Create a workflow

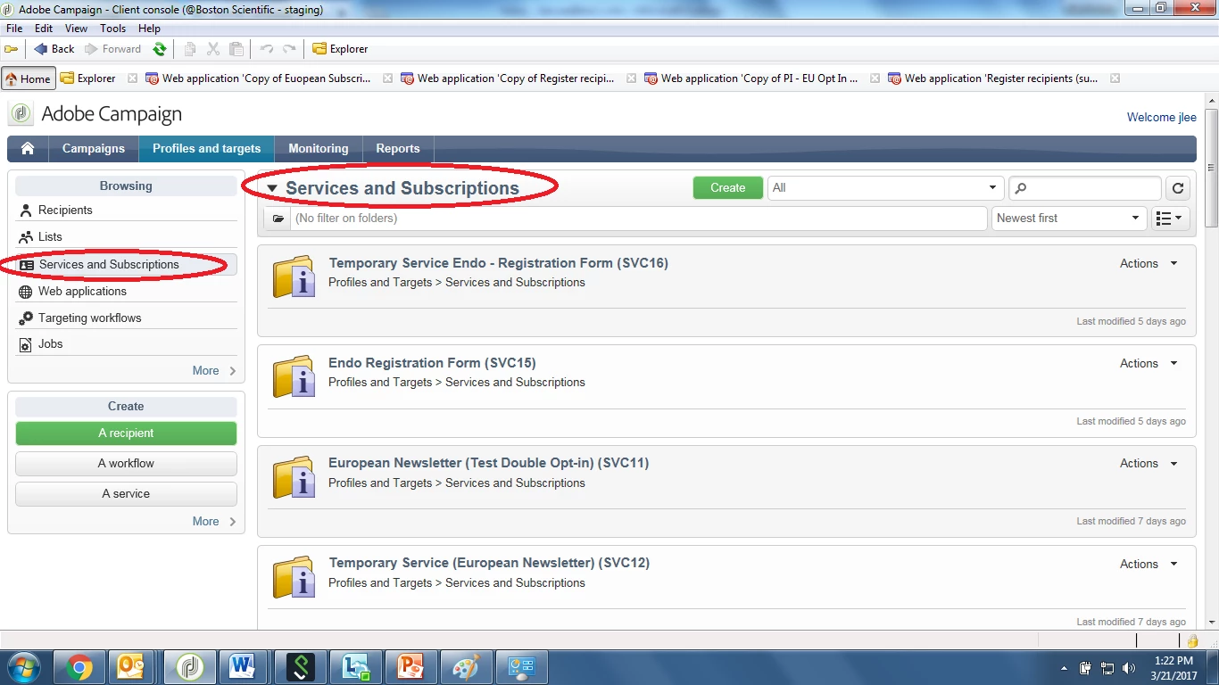click(126, 464)
